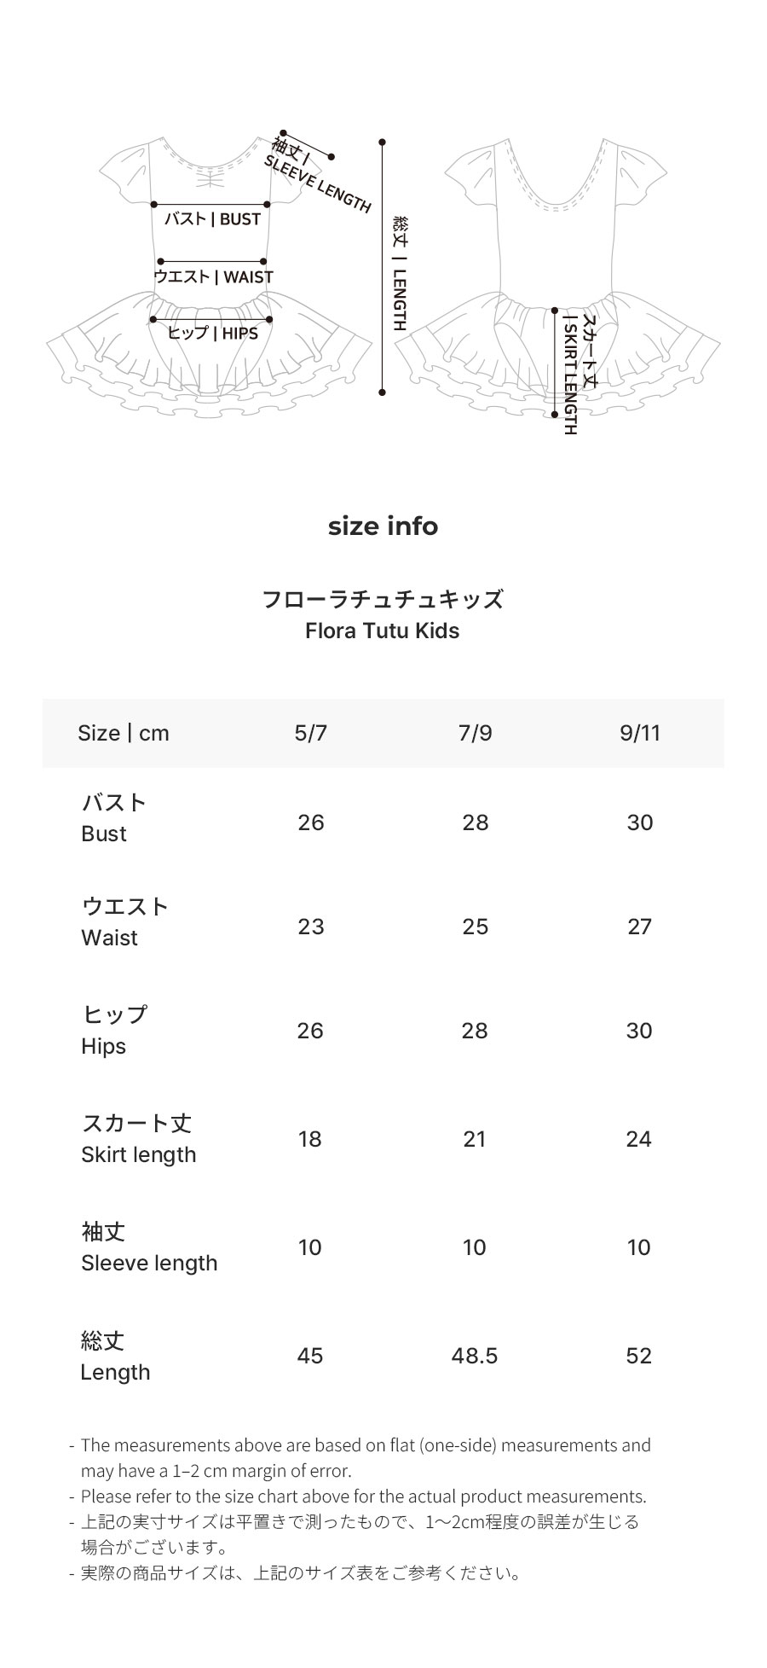Screen dimensions: 767x1668
Task: Click the 'size info' heading
Action: coord(383,526)
